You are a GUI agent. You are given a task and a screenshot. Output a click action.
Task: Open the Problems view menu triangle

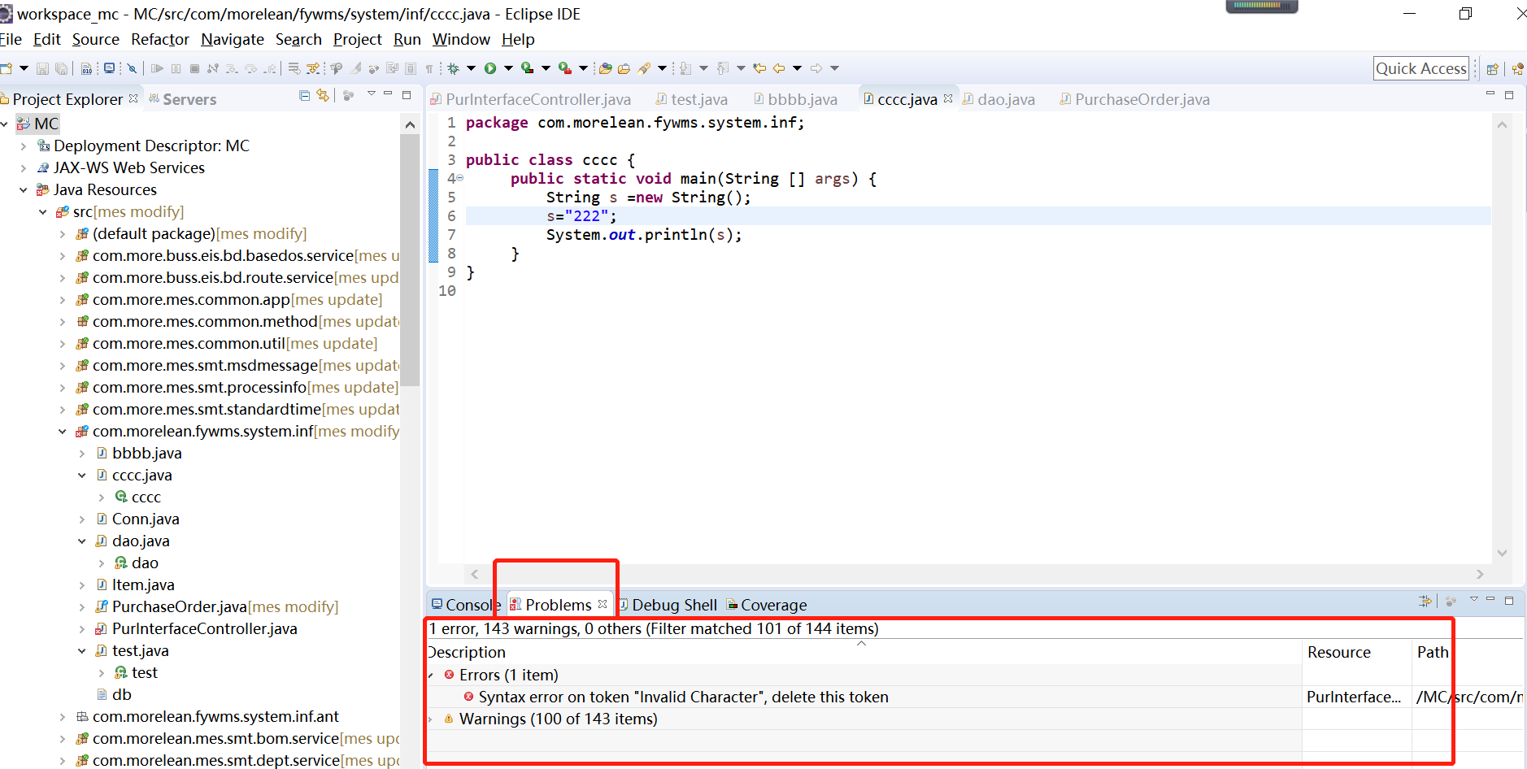[1473, 600]
